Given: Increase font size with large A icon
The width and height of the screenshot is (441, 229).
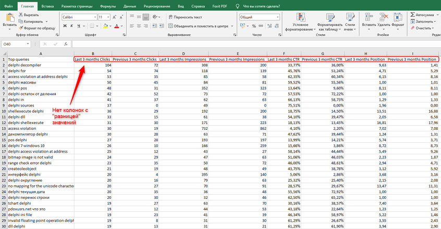Looking at the screenshot, I should [115, 17].
